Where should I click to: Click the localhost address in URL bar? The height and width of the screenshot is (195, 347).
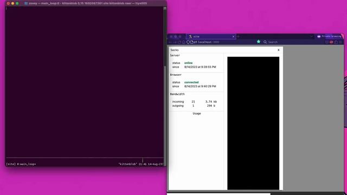click(x=204, y=42)
